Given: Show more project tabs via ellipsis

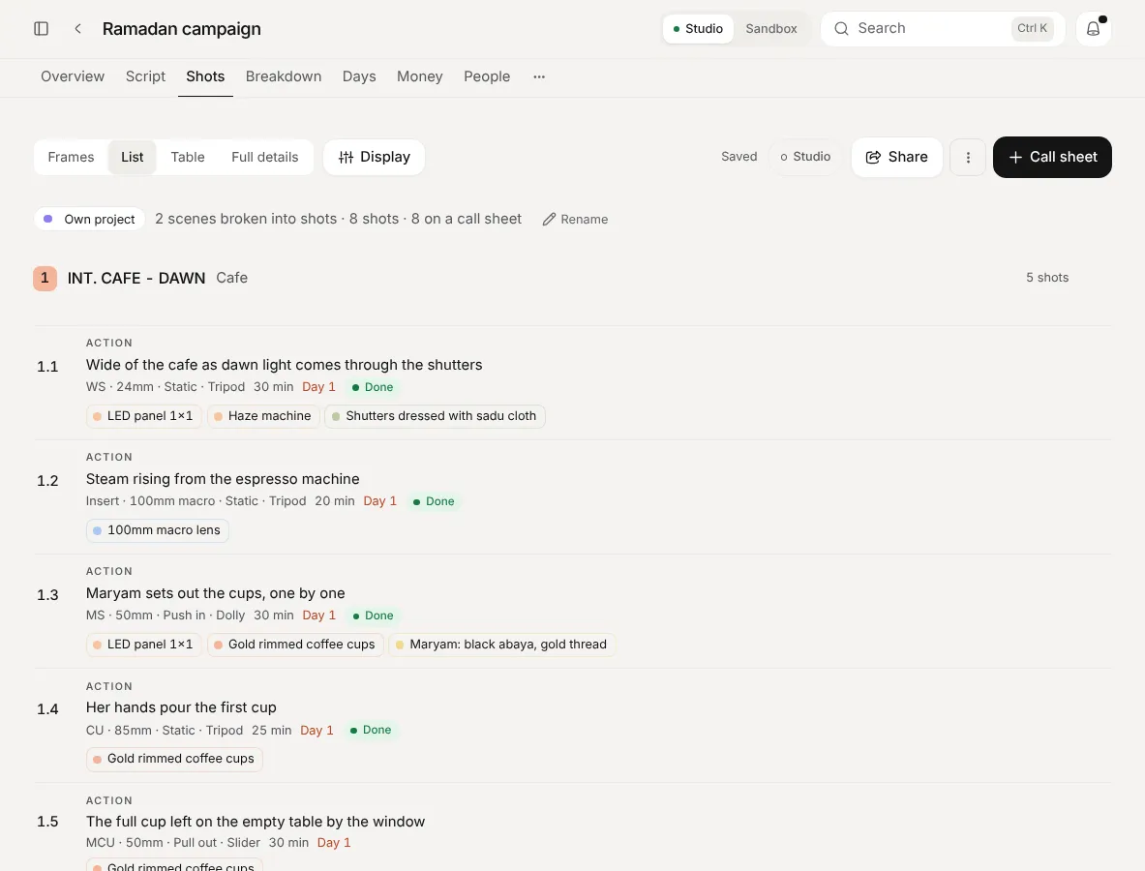Looking at the screenshot, I should pos(539,76).
